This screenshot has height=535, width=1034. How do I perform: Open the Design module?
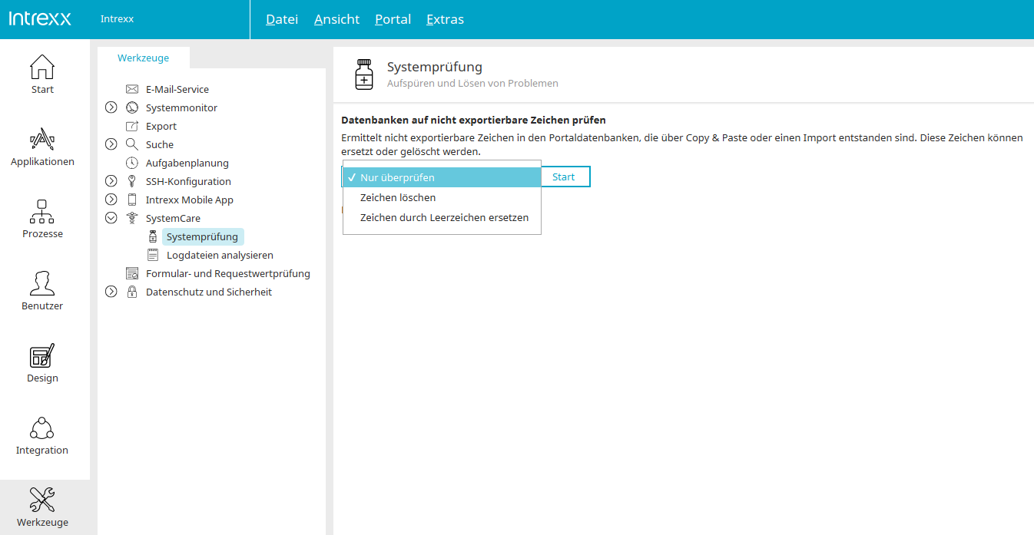(42, 356)
